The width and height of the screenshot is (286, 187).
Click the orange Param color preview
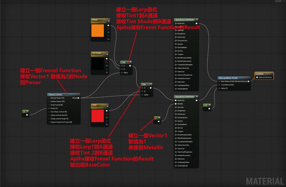click(99, 31)
